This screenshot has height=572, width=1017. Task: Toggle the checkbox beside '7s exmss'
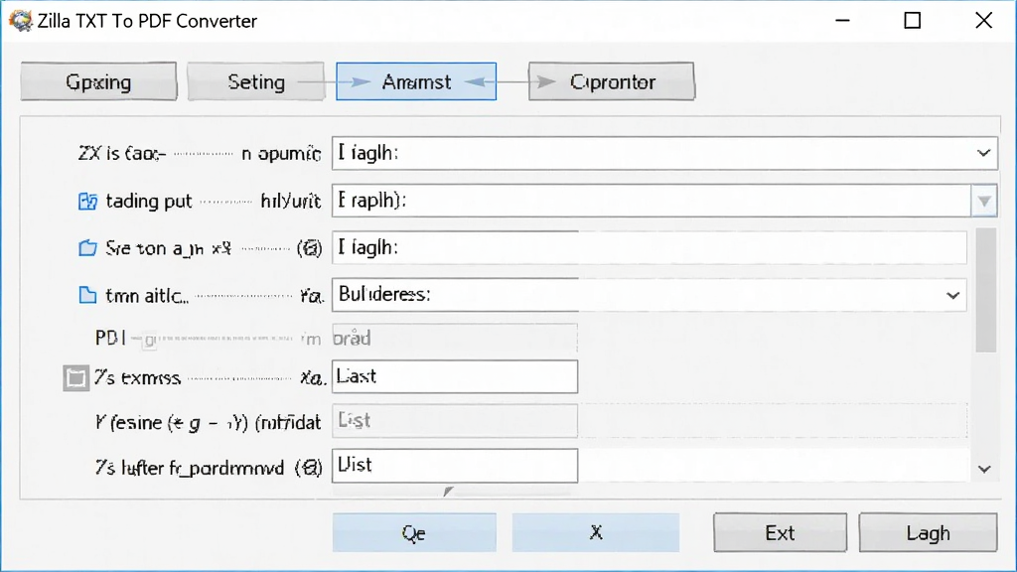[x=75, y=378]
